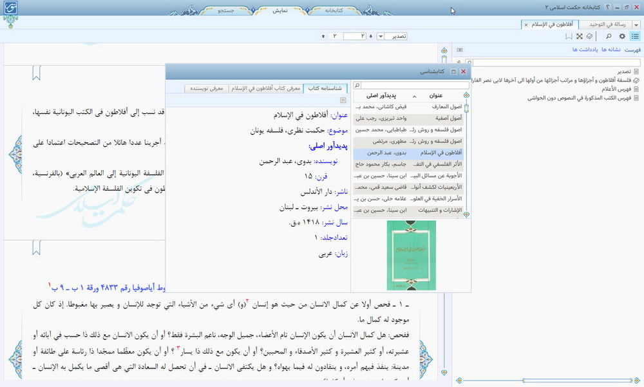Sort the list by the پدیدآور اصلی column header
The width and height of the screenshot is (644, 387).
click(x=381, y=96)
